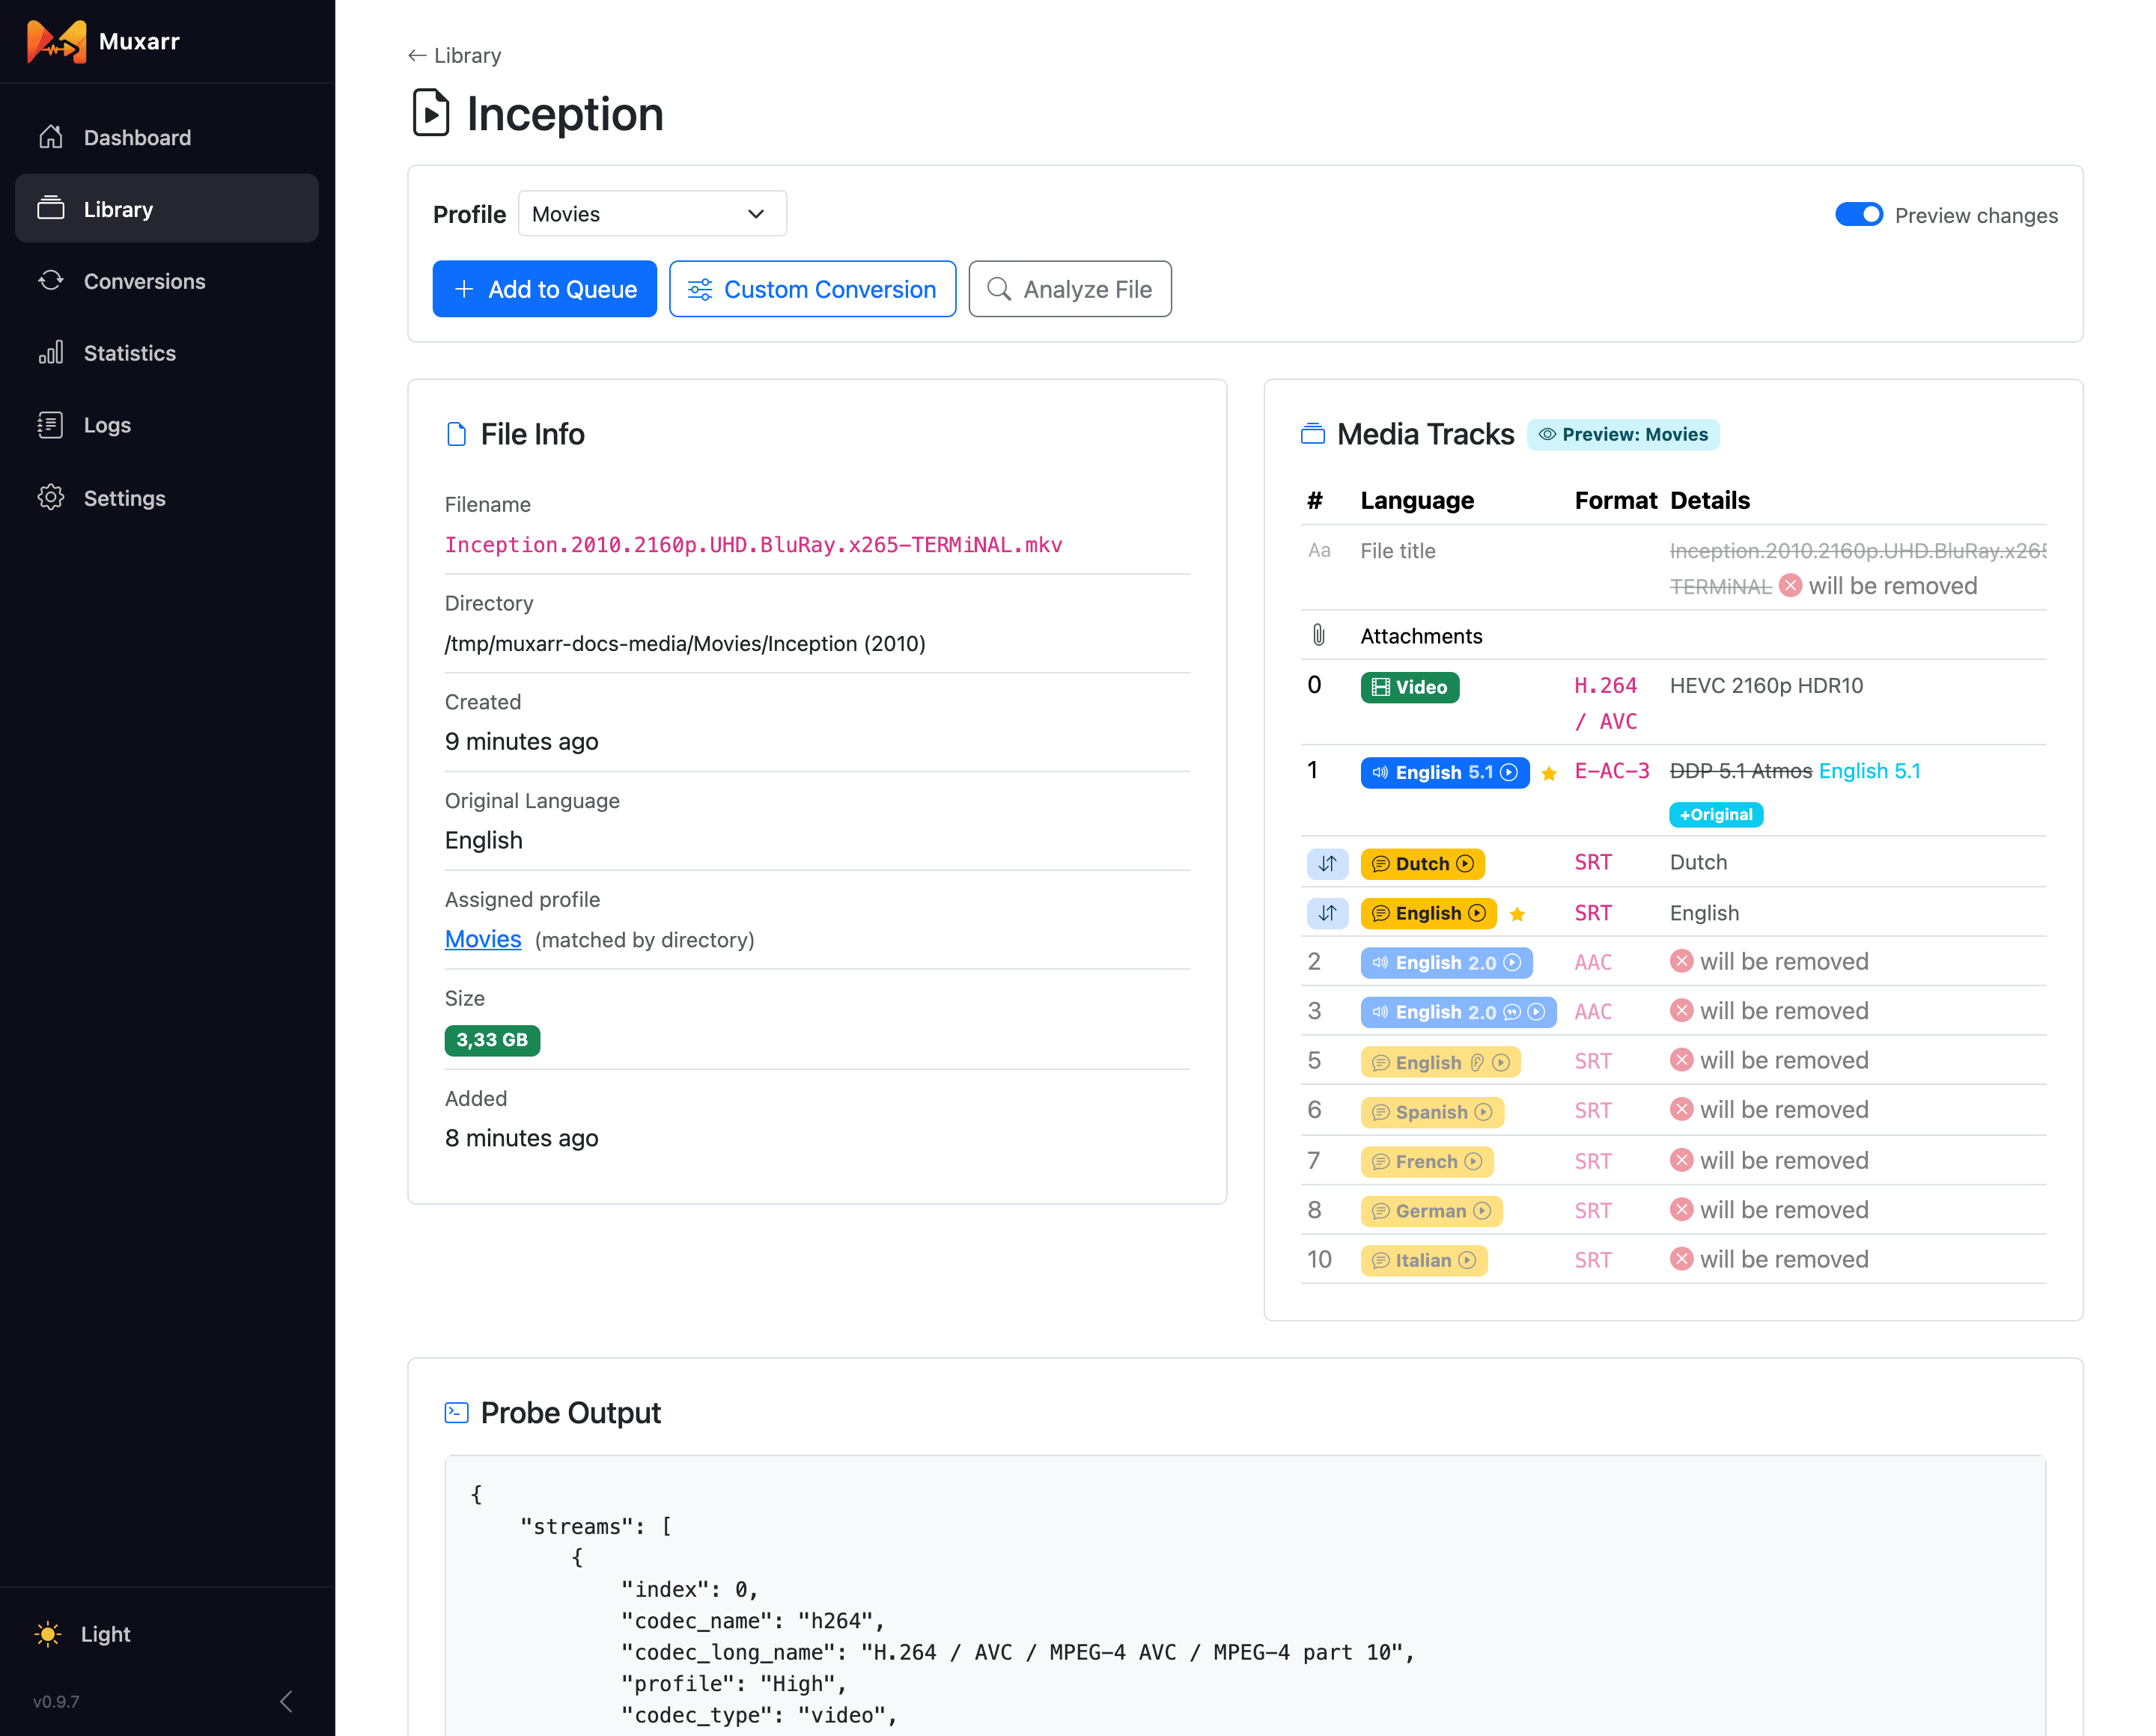Click the Preview: Movies badge
Screen dimensions: 2156x1736
pos(1623,435)
